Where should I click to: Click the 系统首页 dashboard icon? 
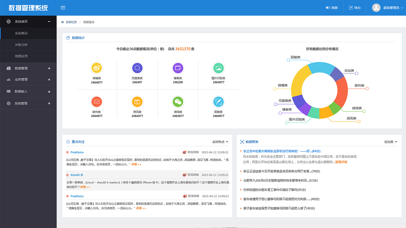coord(9,22)
